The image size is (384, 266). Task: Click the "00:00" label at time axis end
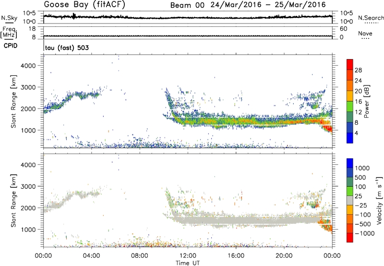coord(332,256)
